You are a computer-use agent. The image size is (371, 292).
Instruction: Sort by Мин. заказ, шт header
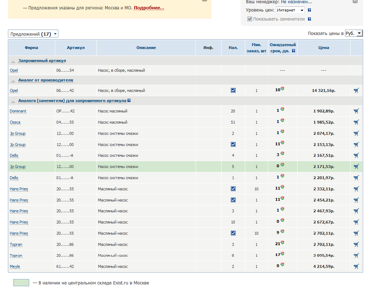coord(256,48)
